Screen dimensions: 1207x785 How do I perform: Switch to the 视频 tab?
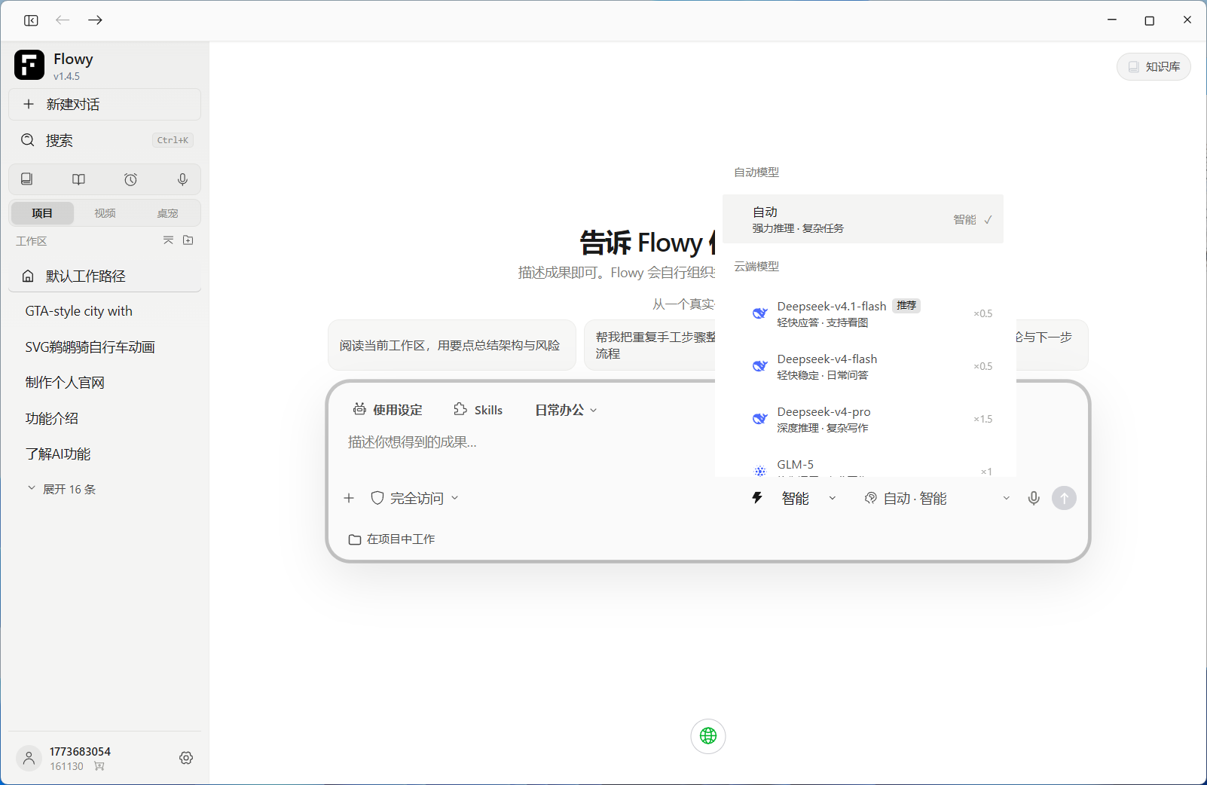point(105,213)
